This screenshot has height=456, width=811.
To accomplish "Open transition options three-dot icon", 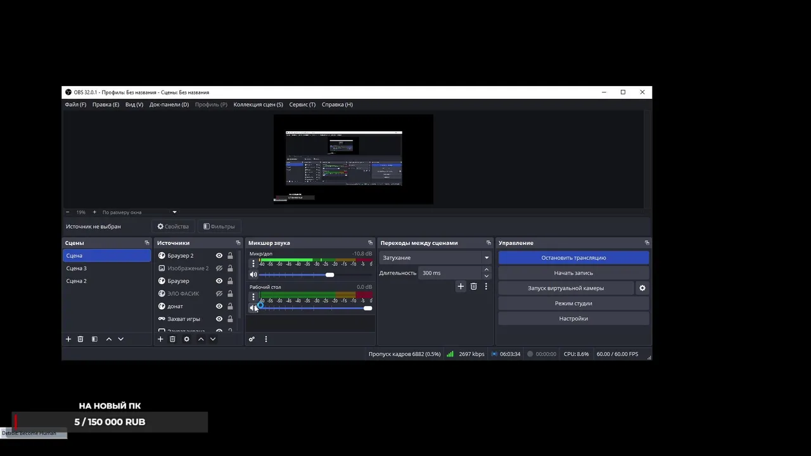I will click(x=486, y=286).
